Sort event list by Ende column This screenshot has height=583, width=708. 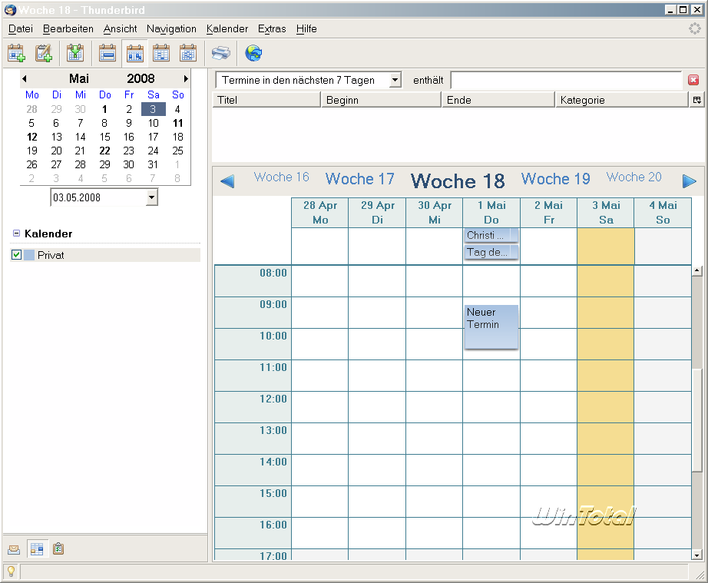pyautogui.click(x=498, y=100)
